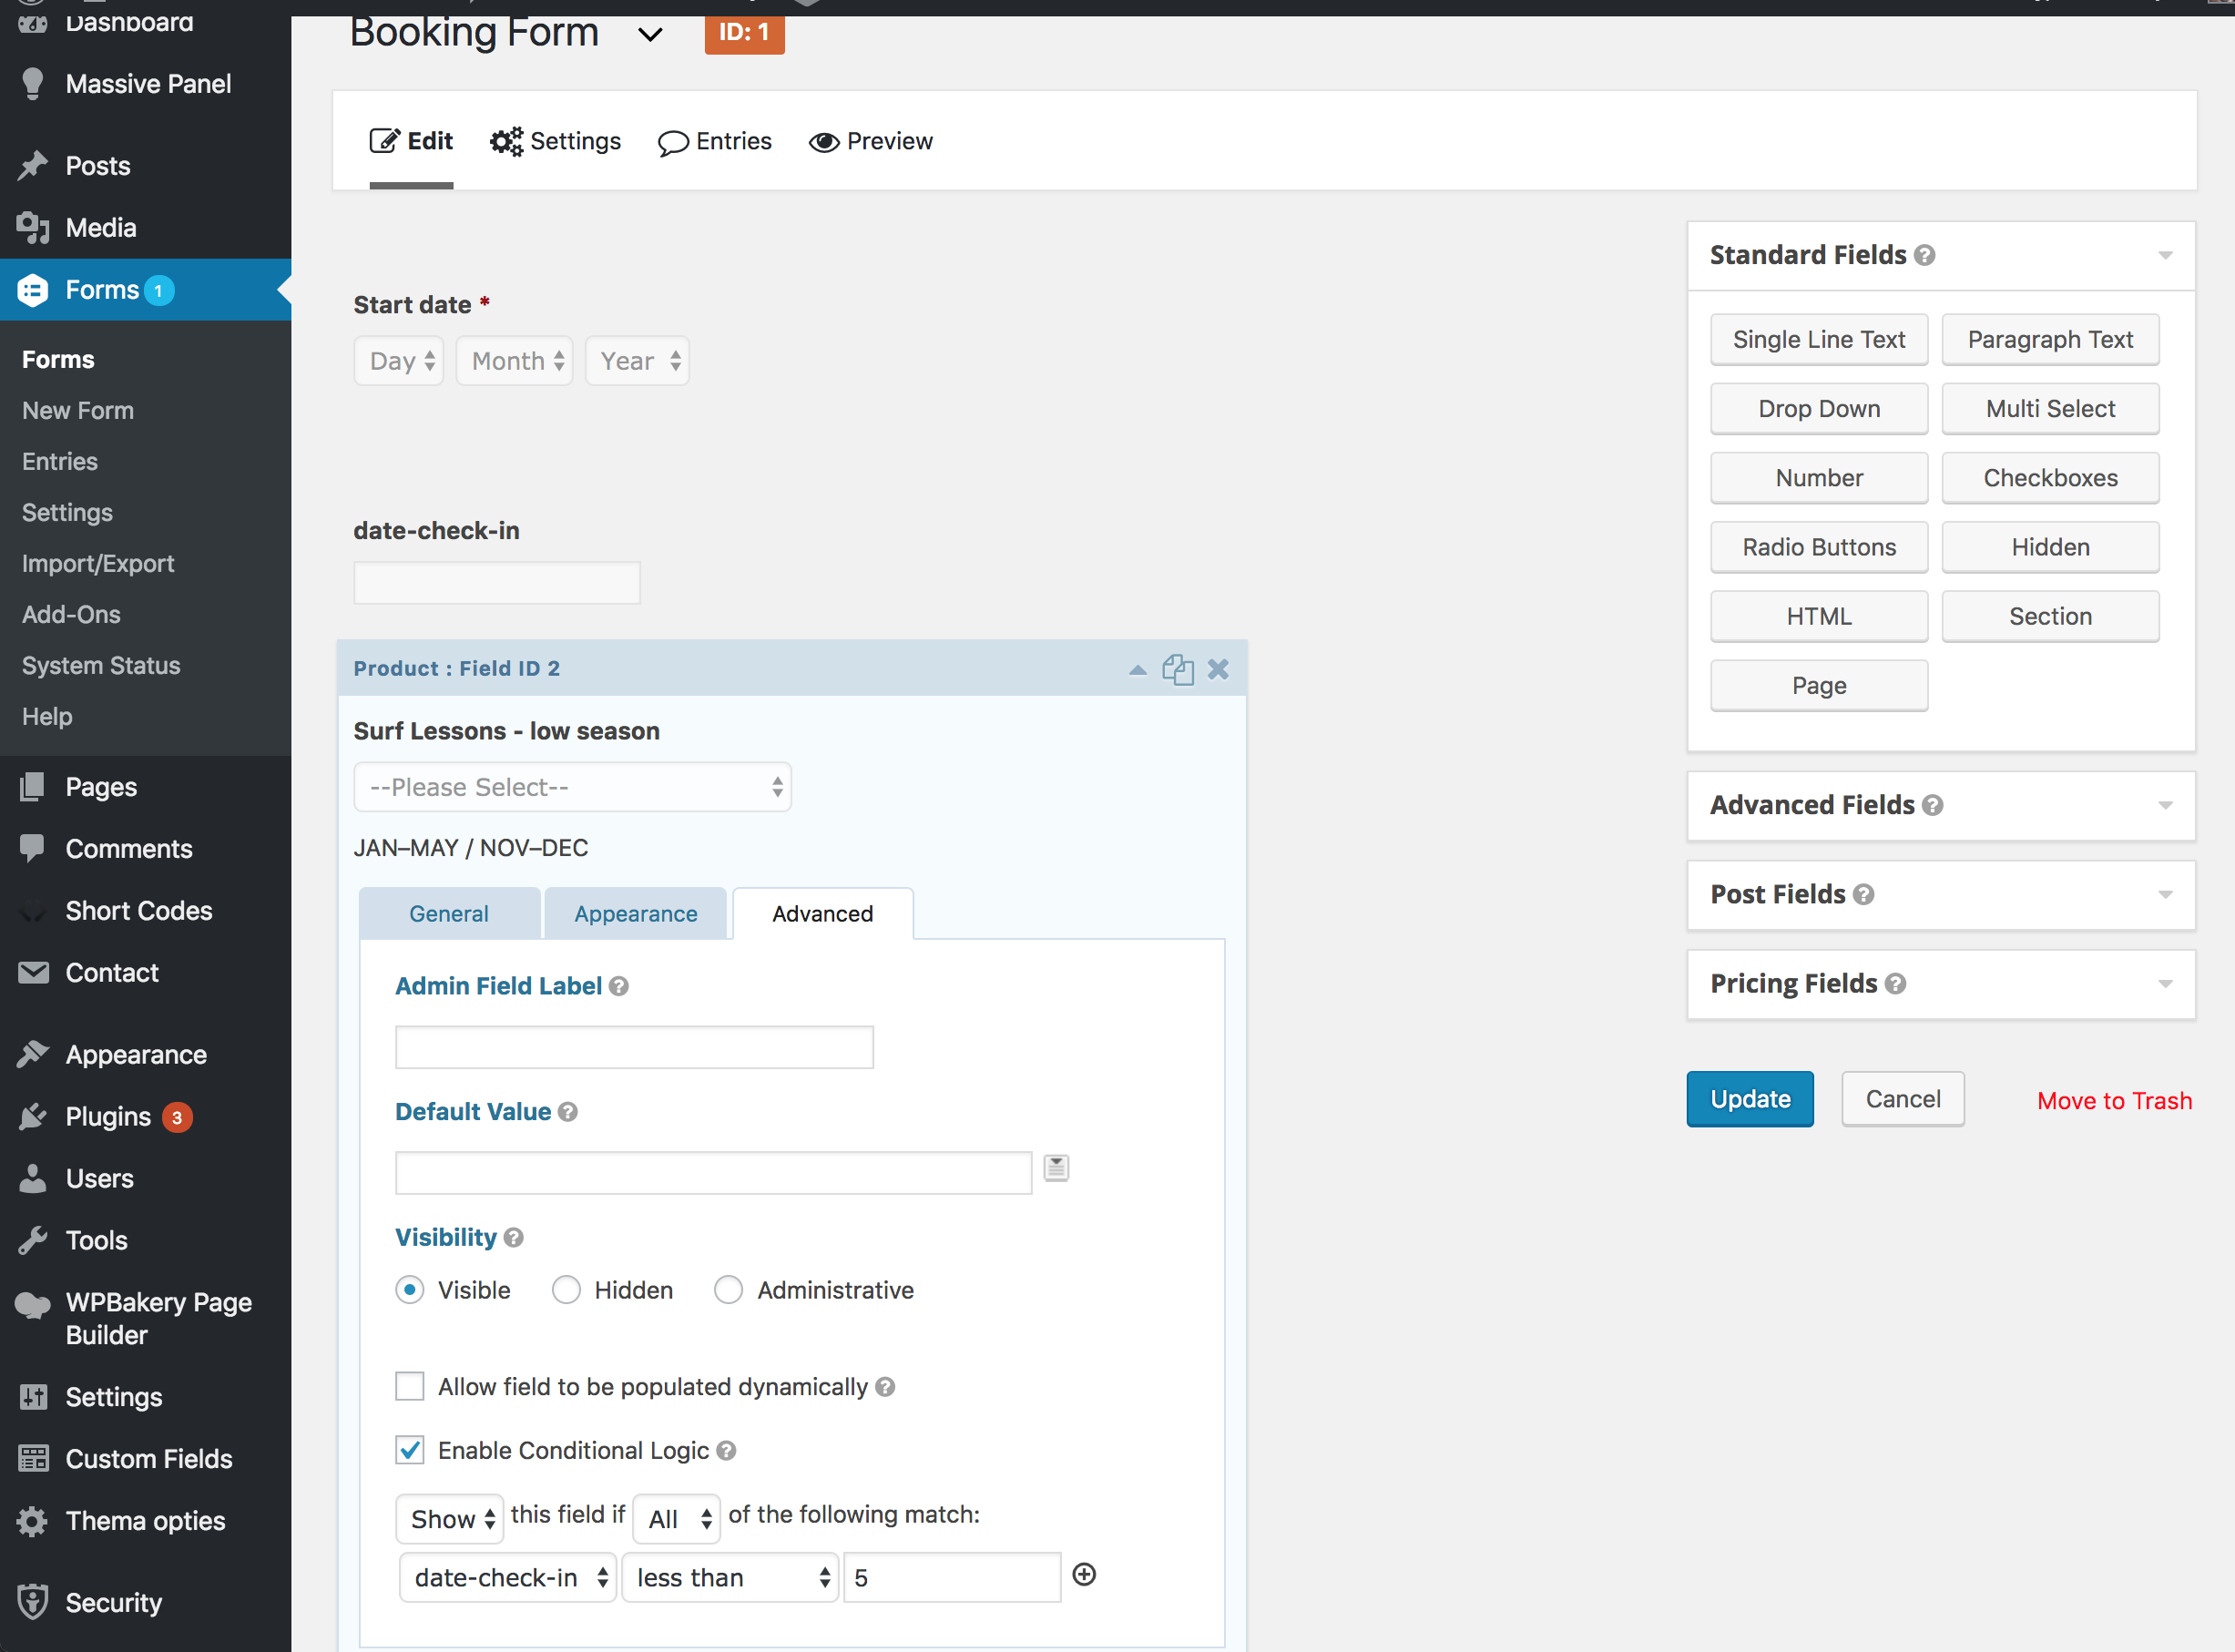Open the form Settings tab
The height and width of the screenshot is (1652, 2235).
point(556,141)
